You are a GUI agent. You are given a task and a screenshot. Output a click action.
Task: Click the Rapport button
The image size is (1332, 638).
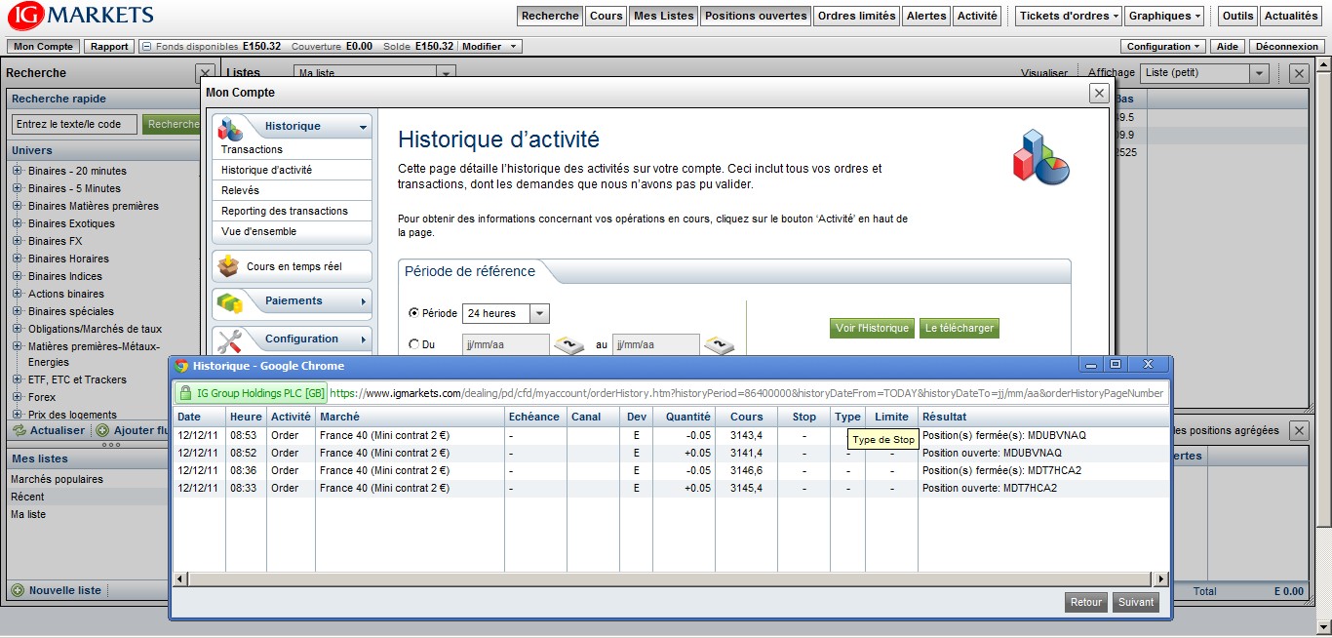(109, 47)
